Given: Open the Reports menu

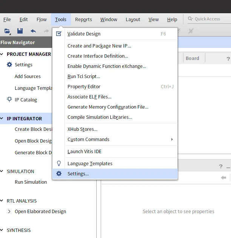Looking at the screenshot, I should point(83,20).
